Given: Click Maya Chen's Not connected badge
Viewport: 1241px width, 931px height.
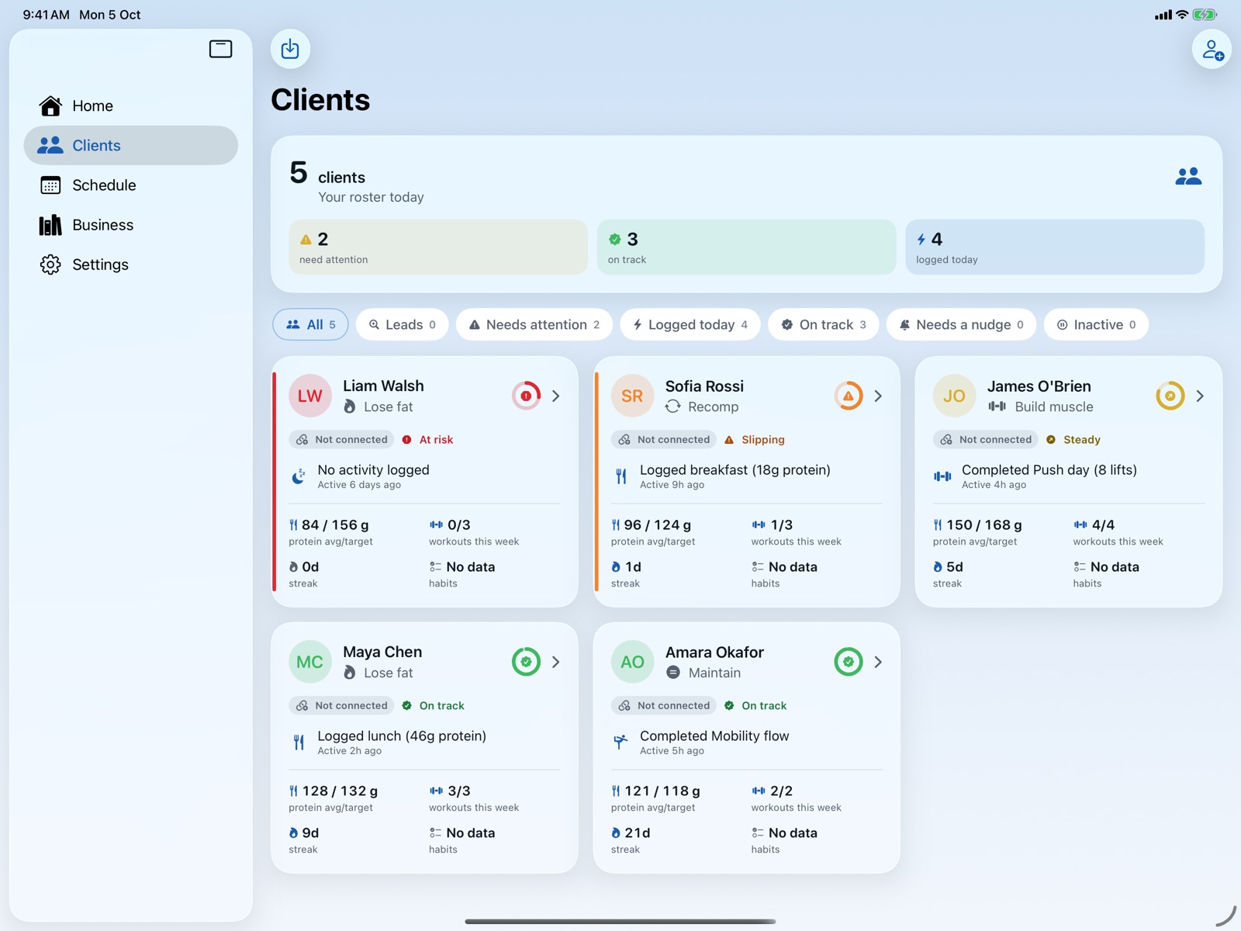Looking at the screenshot, I should click(x=341, y=705).
